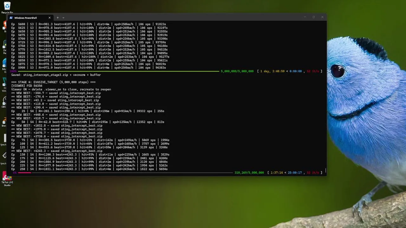
Task: Click the 'NEW BEST: +4243.3' line
Action: click(57, 151)
